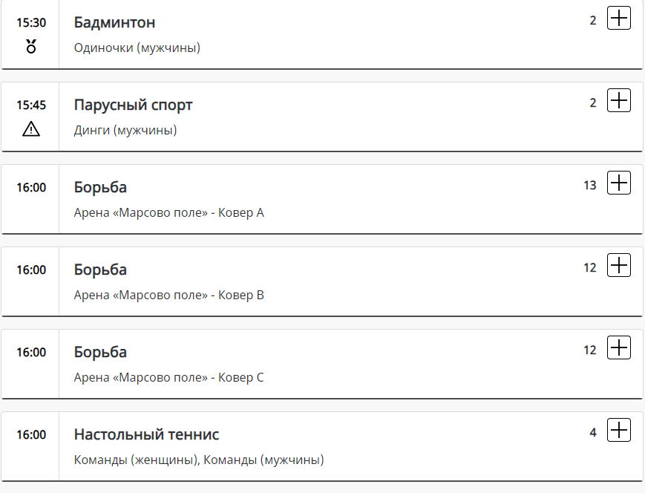Screen dimensions: 645x493
Task: Click Борьба title for Ковер A
Action: [100, 187]
